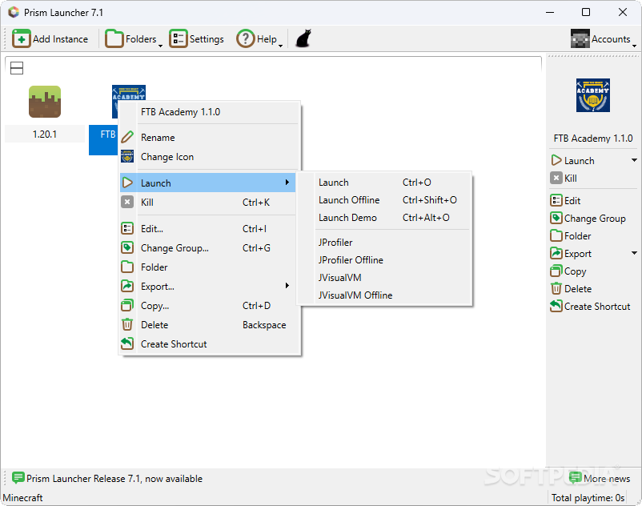Maximize the Prism Launcher window

coord(586,12)
